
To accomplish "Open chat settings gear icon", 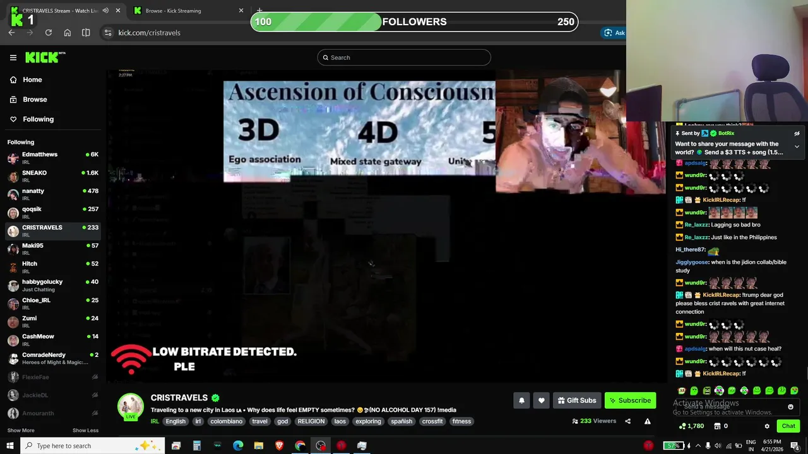I will coord(767,426).
